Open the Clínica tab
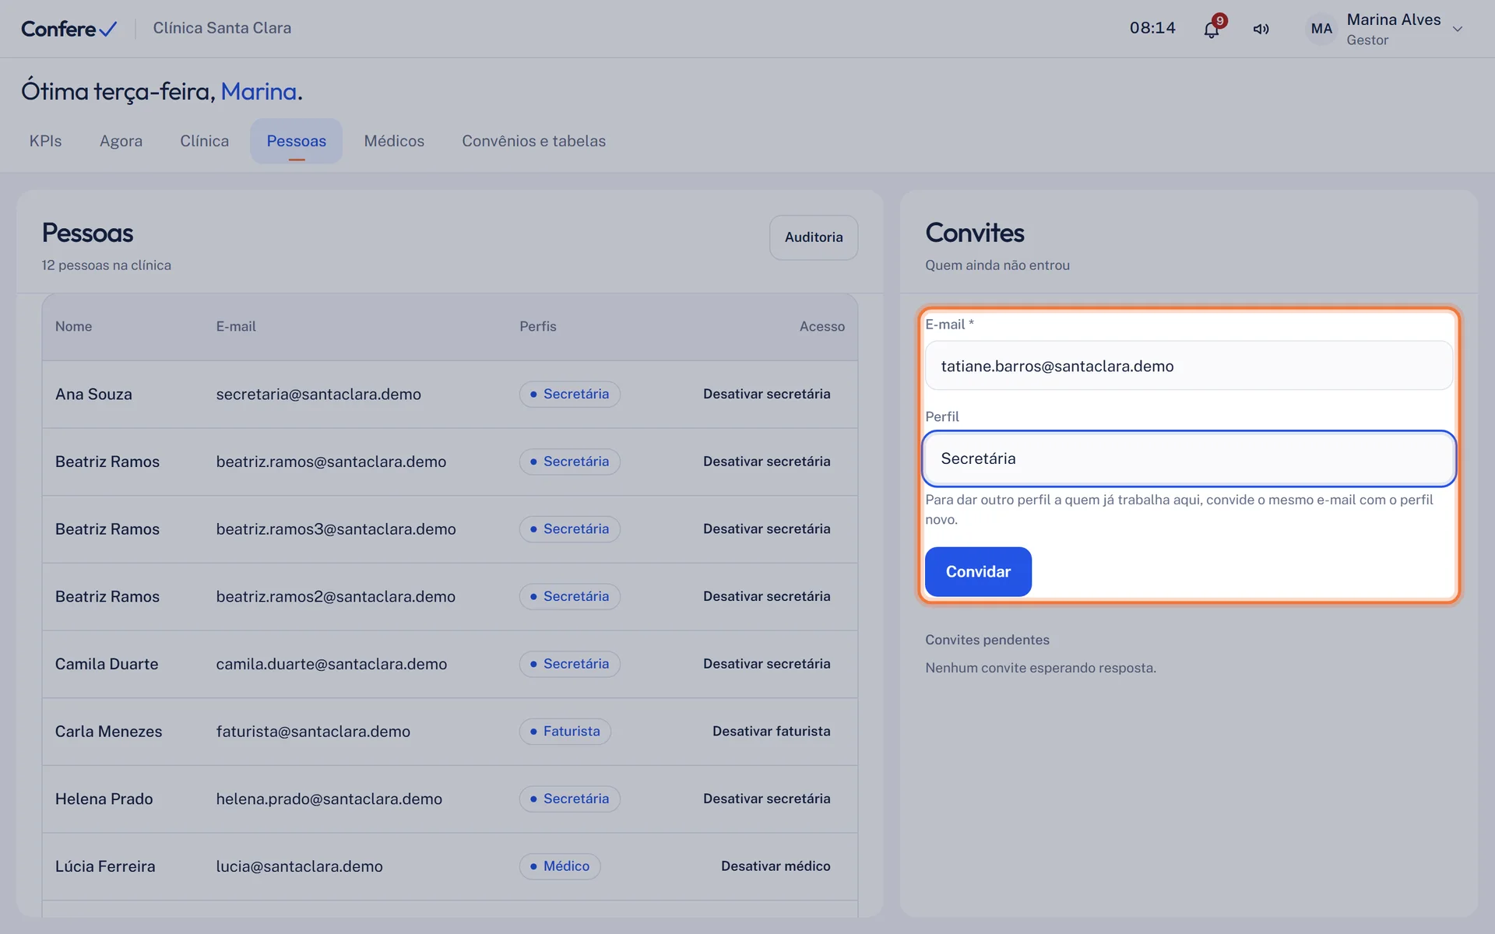Viewport: 1495px width, 934px height. coord(204,141)
